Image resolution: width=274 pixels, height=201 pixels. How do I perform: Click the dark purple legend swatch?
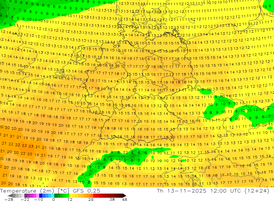pos(26,196)
